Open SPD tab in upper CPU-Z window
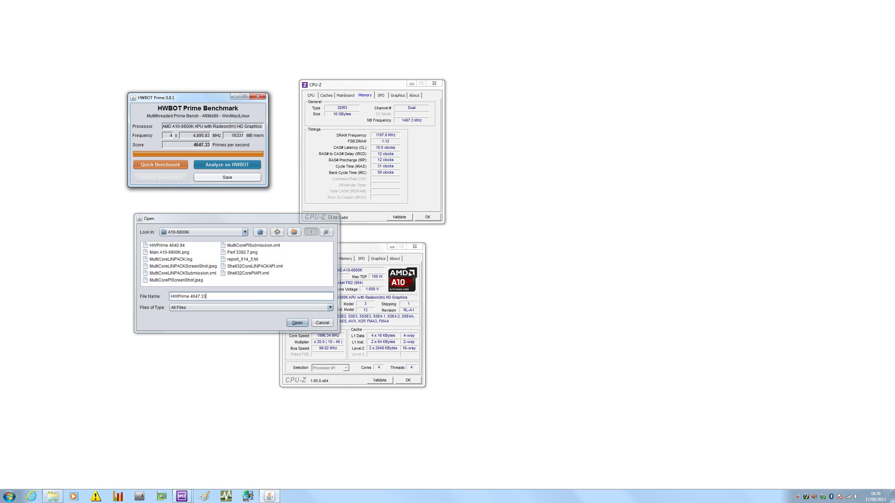This screenshot has width=895, height=503. tap(381, 95)
